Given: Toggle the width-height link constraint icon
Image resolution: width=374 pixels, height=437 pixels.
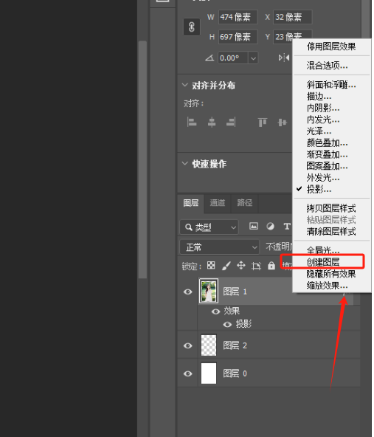Looking at the screenshot, I should click(192, 27).
